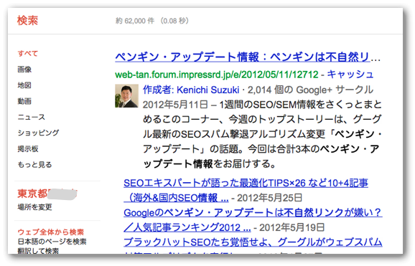Viewport: 415px width, 266px height.
Task: Switch to 画像 image results
Action: tap(24, 70)
